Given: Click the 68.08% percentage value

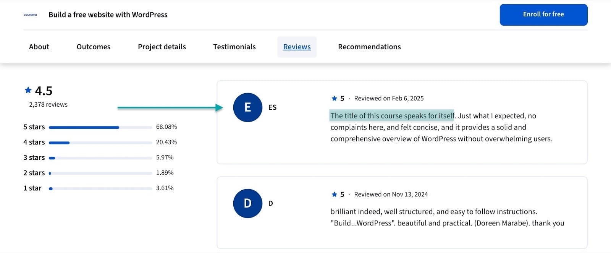Looking at the screenshot, I should tap(166, 127).
